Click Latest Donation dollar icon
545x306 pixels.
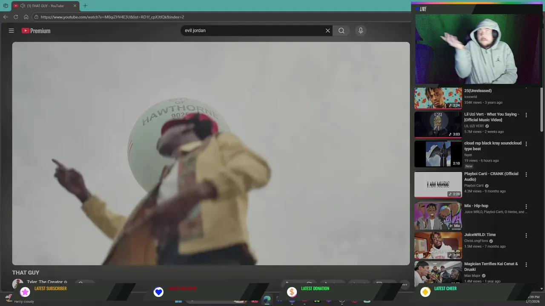tap(292, 292)
